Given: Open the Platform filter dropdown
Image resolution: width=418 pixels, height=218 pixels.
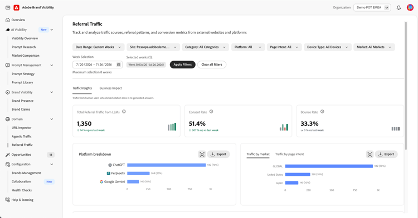Looking at the screenshot, I should (248, 47).
